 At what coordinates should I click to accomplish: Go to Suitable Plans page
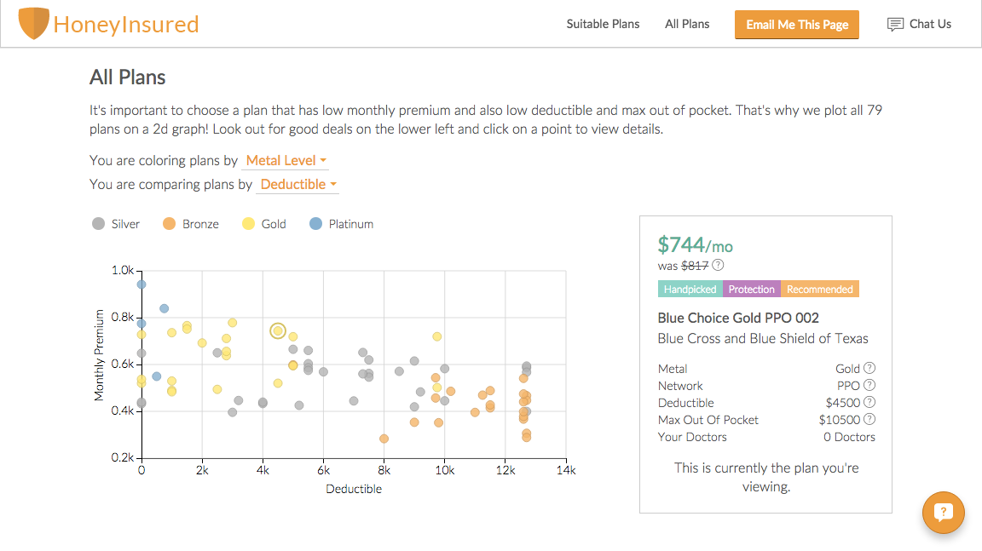click(603, 24)
